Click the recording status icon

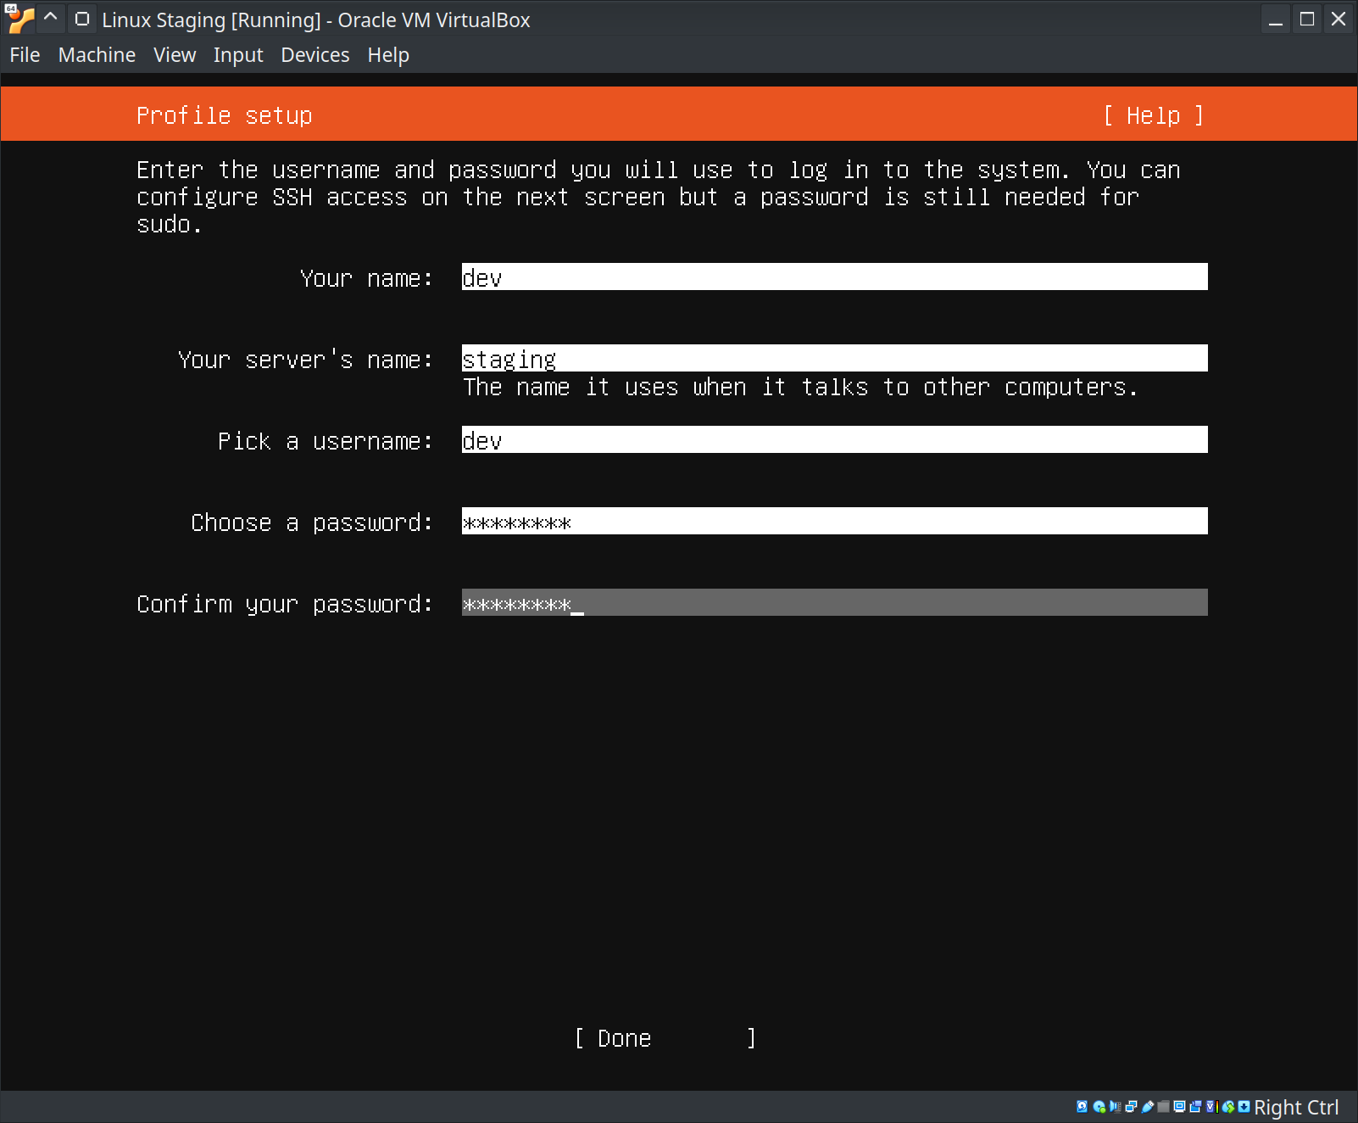(1195, 1106)
